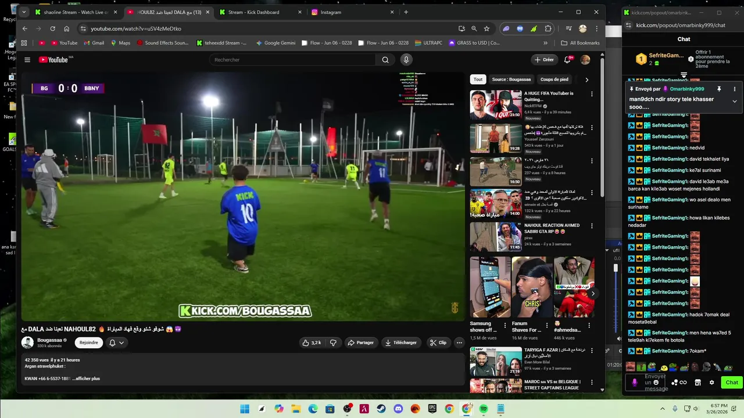The image size is (744, 418).
Task: Open Kick chat settings gear
Action: tap(711, 382)
